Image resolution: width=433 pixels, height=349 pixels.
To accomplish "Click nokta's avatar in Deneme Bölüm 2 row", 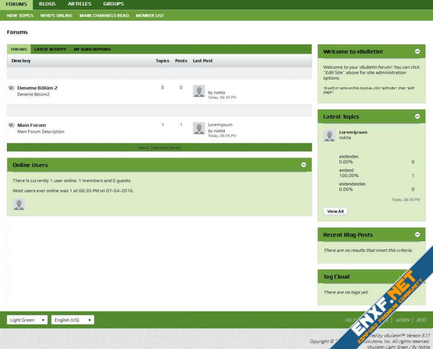I will coord(199,91).
